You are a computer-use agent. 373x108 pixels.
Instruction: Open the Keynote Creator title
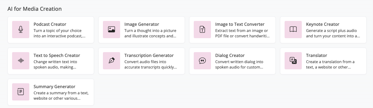click(322, 24)
